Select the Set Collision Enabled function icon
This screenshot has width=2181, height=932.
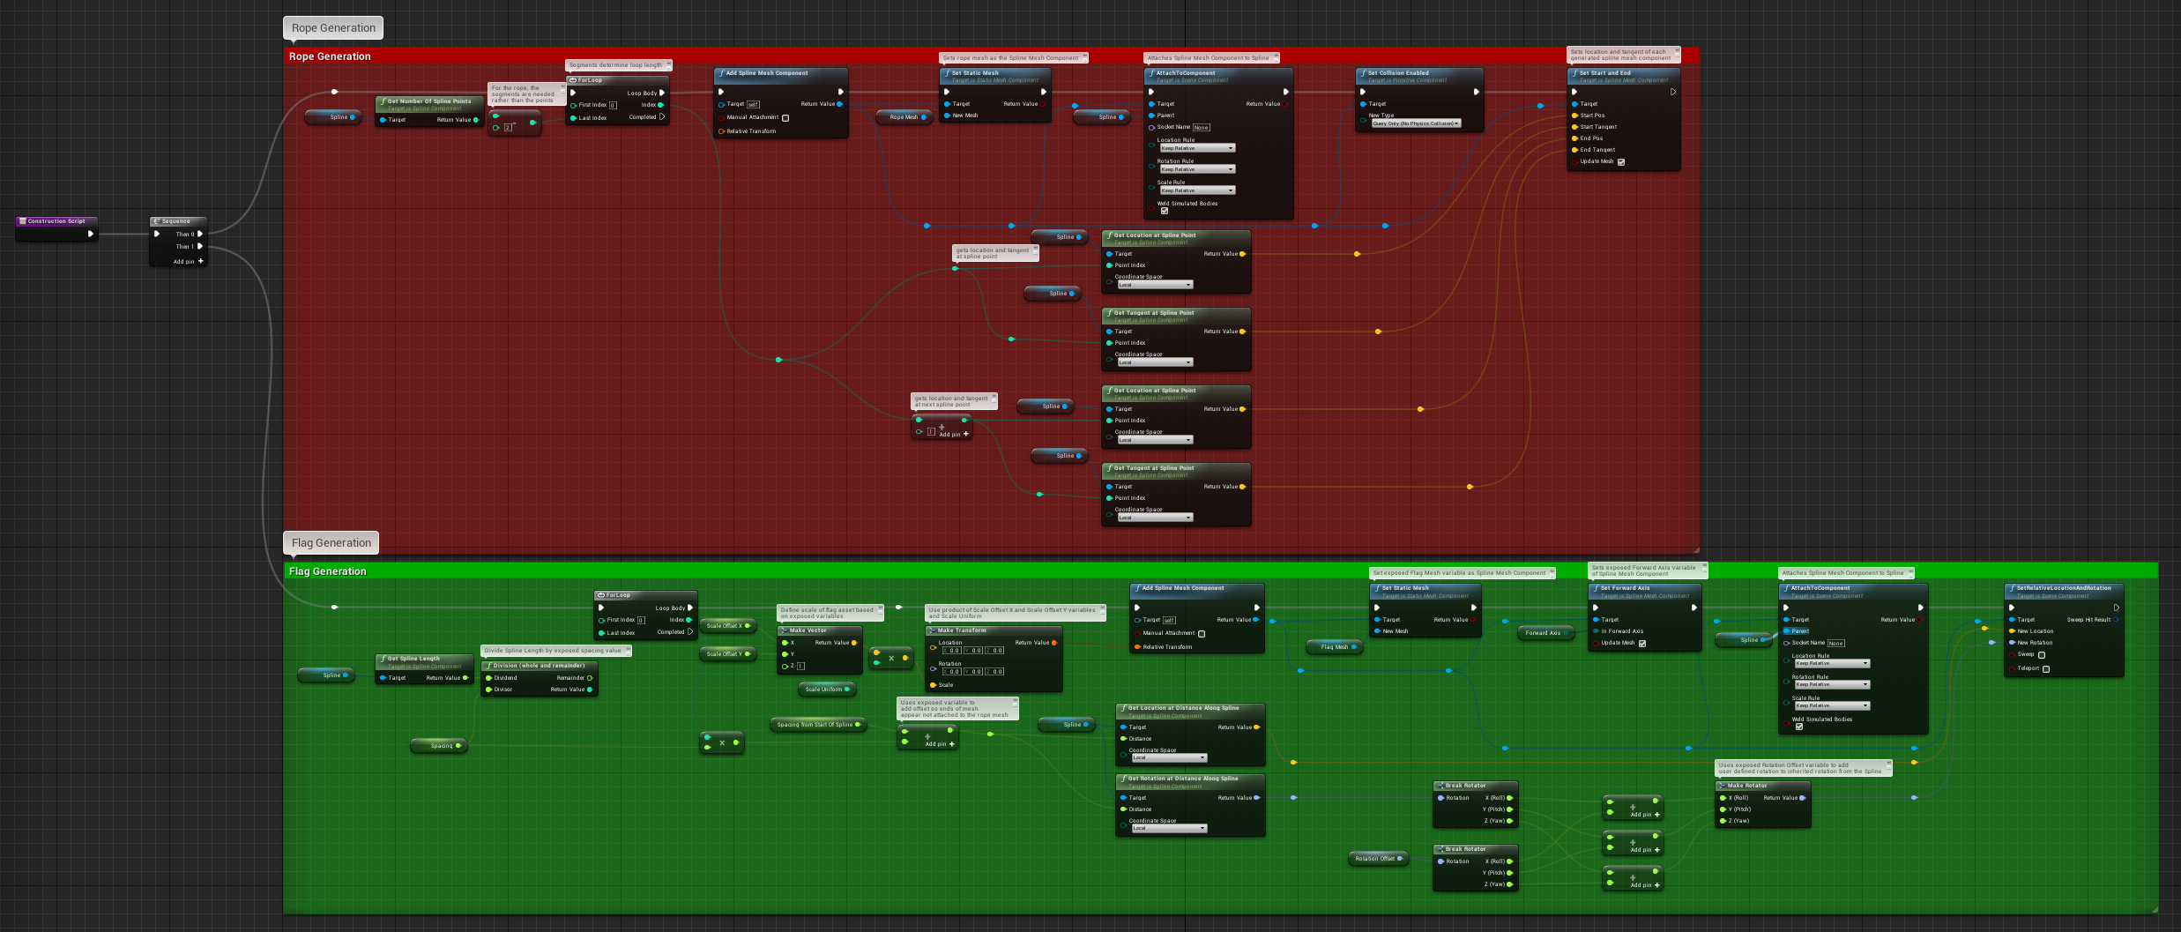[1363, 72]
